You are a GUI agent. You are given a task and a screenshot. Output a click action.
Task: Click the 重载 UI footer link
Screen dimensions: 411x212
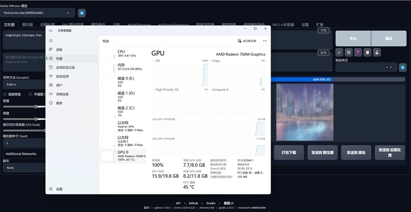pyautogui.click(x=229, y=203)
